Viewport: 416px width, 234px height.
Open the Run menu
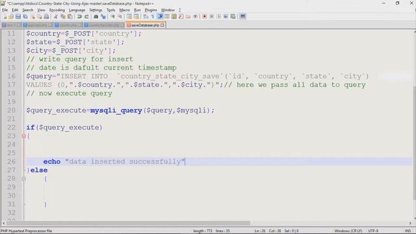[137, 10]
